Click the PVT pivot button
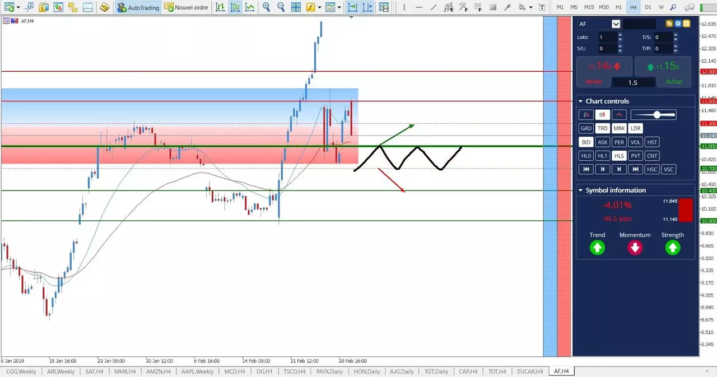717x377 pixels. pos(635,156)
